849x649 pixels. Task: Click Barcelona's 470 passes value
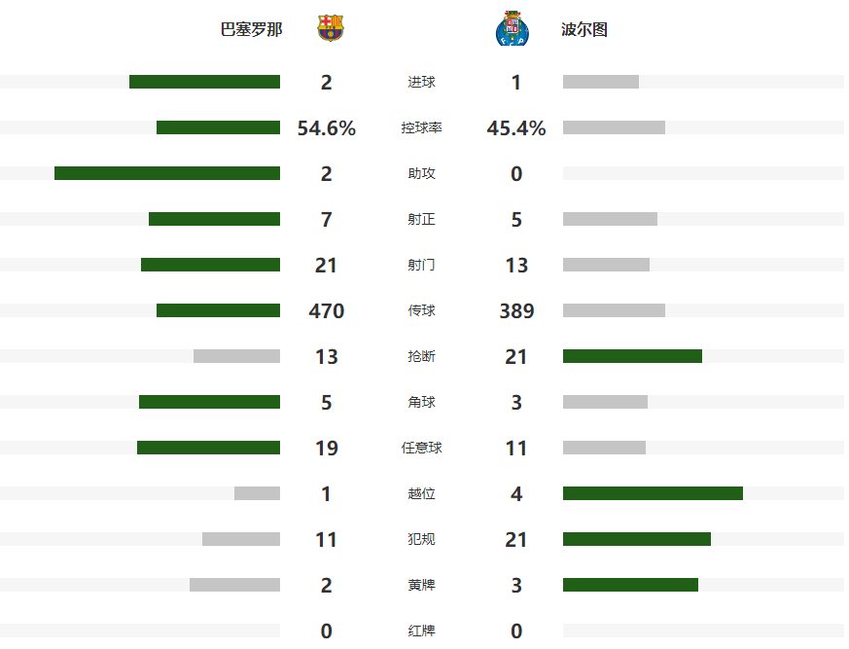click(x=327, y=310)
